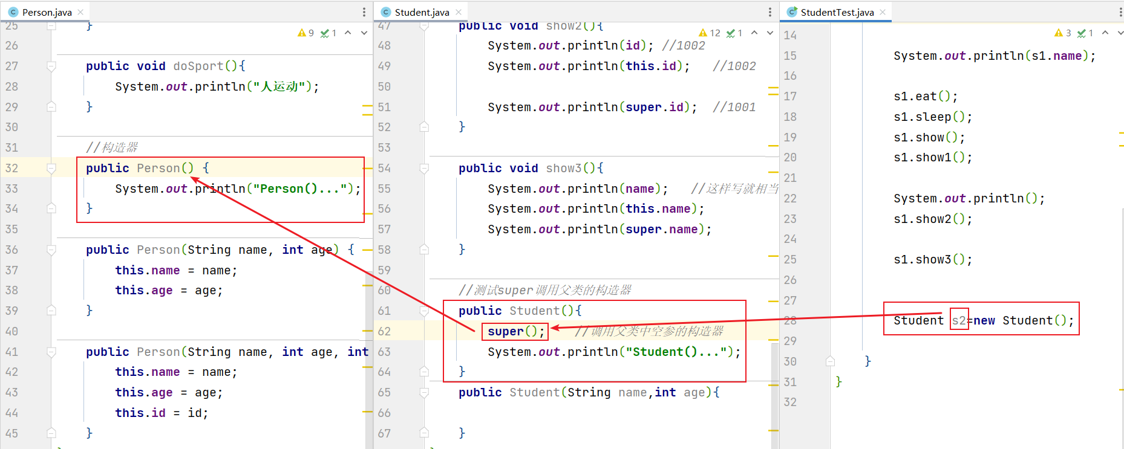Click the typo check indicator in Person.java

[328, 33]
